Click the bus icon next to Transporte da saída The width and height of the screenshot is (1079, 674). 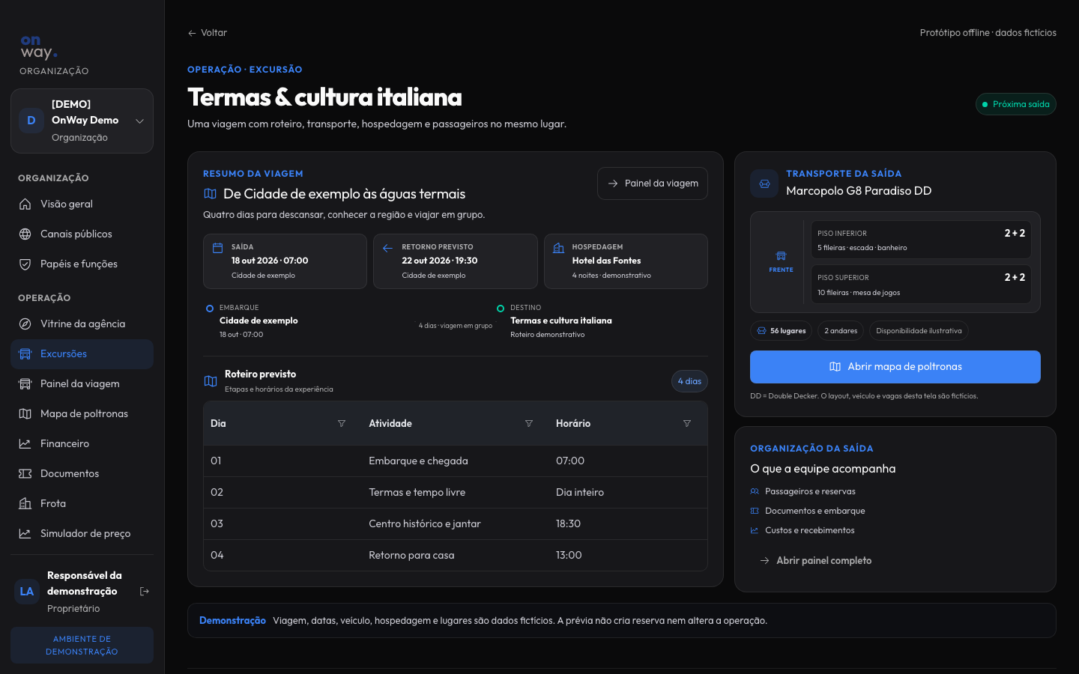(764, 183)
